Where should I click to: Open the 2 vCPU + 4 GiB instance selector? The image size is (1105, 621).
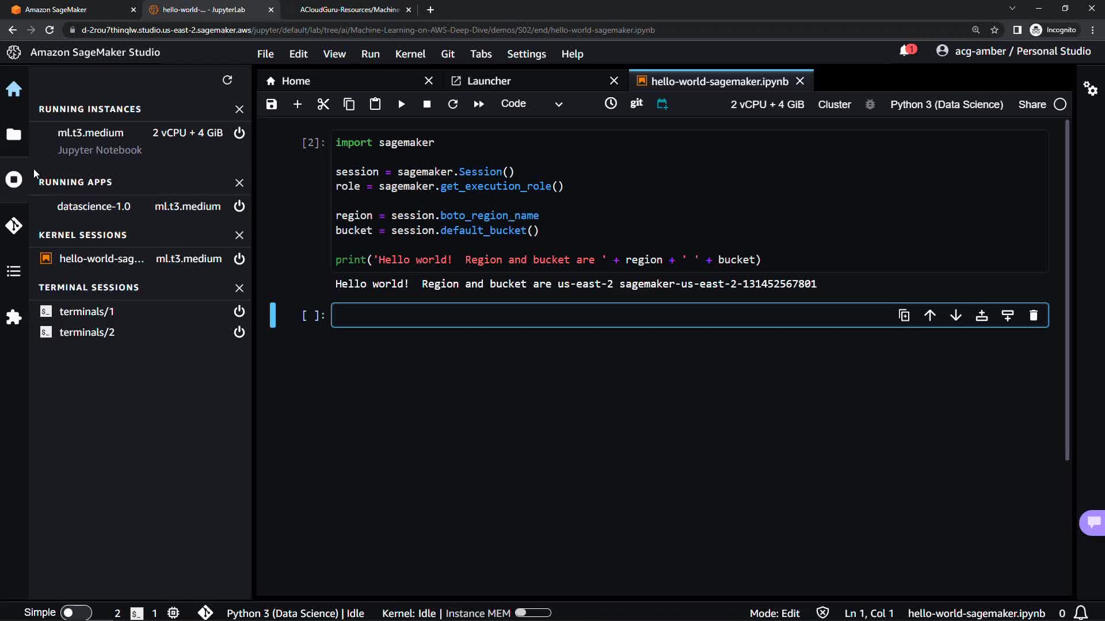click(767, 104)
